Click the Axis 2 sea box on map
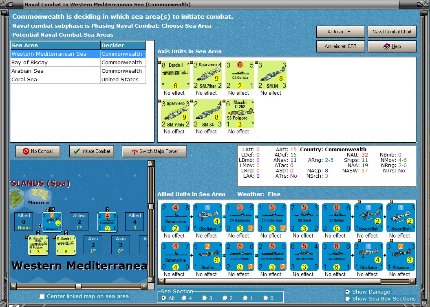Screen dimensions: 430x307 [x=93, y=245]
